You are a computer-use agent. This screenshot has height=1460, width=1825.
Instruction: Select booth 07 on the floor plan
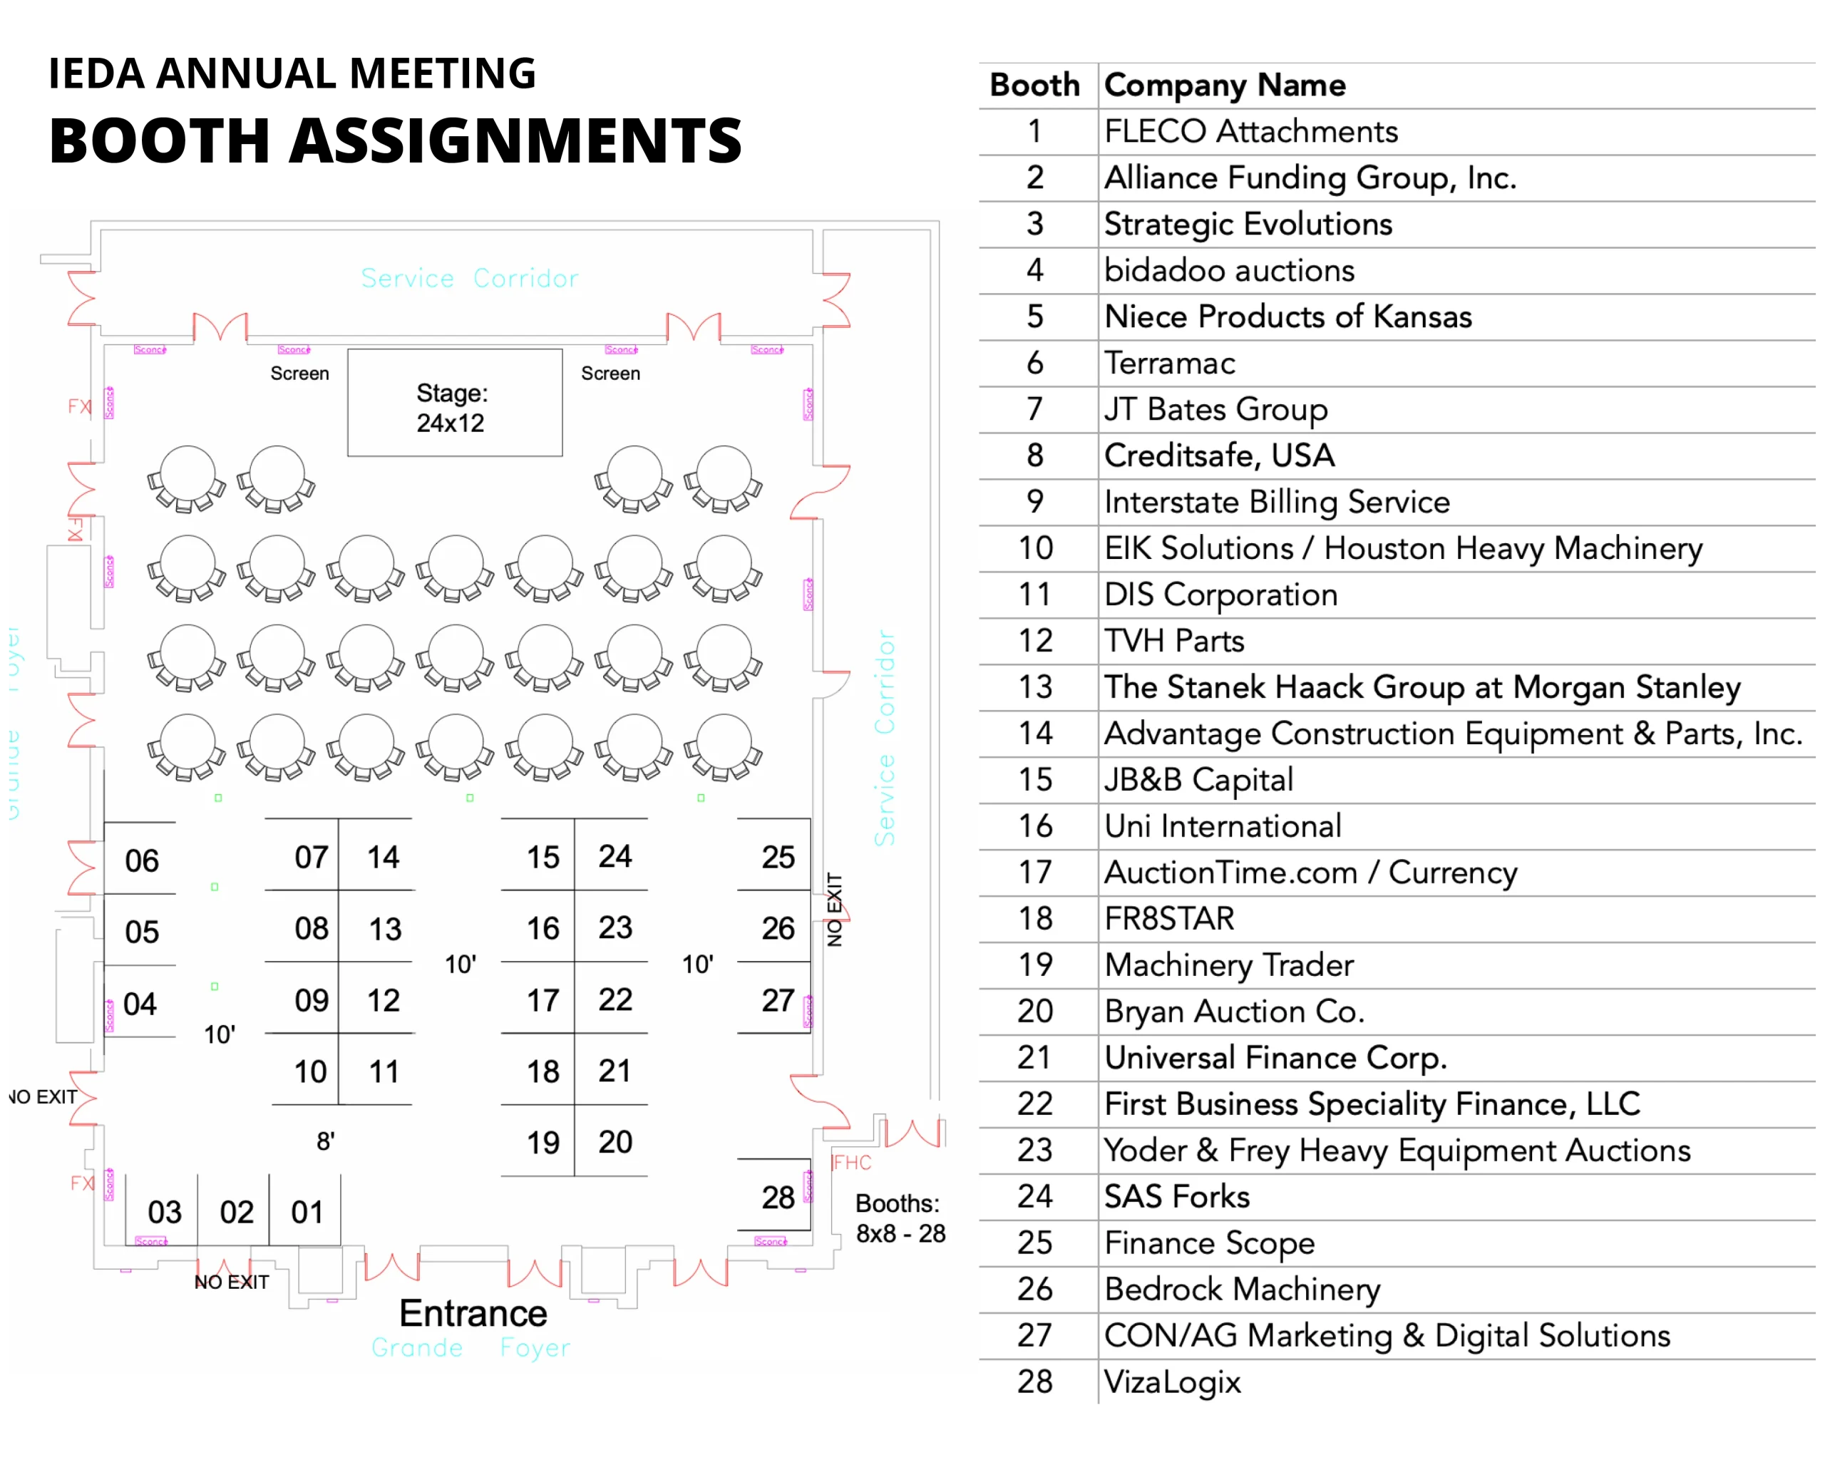tap(311, 858)
